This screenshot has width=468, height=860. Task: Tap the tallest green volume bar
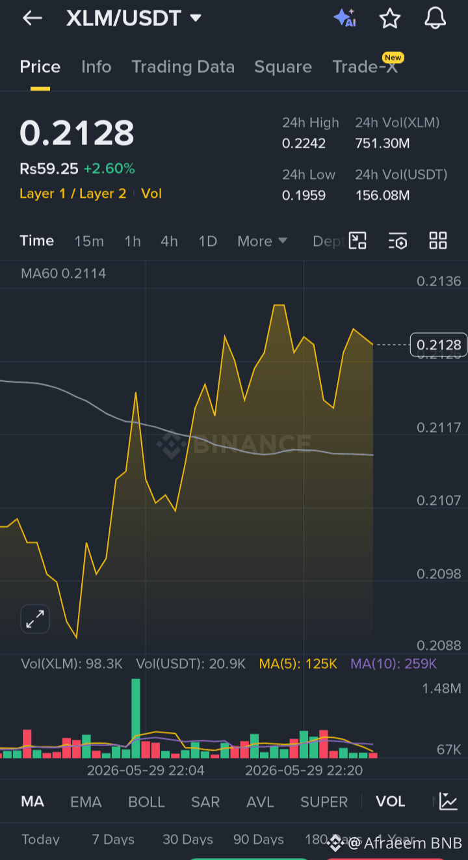point(136,718)
